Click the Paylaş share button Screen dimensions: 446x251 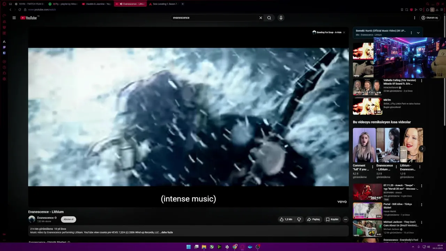point(313,219)
